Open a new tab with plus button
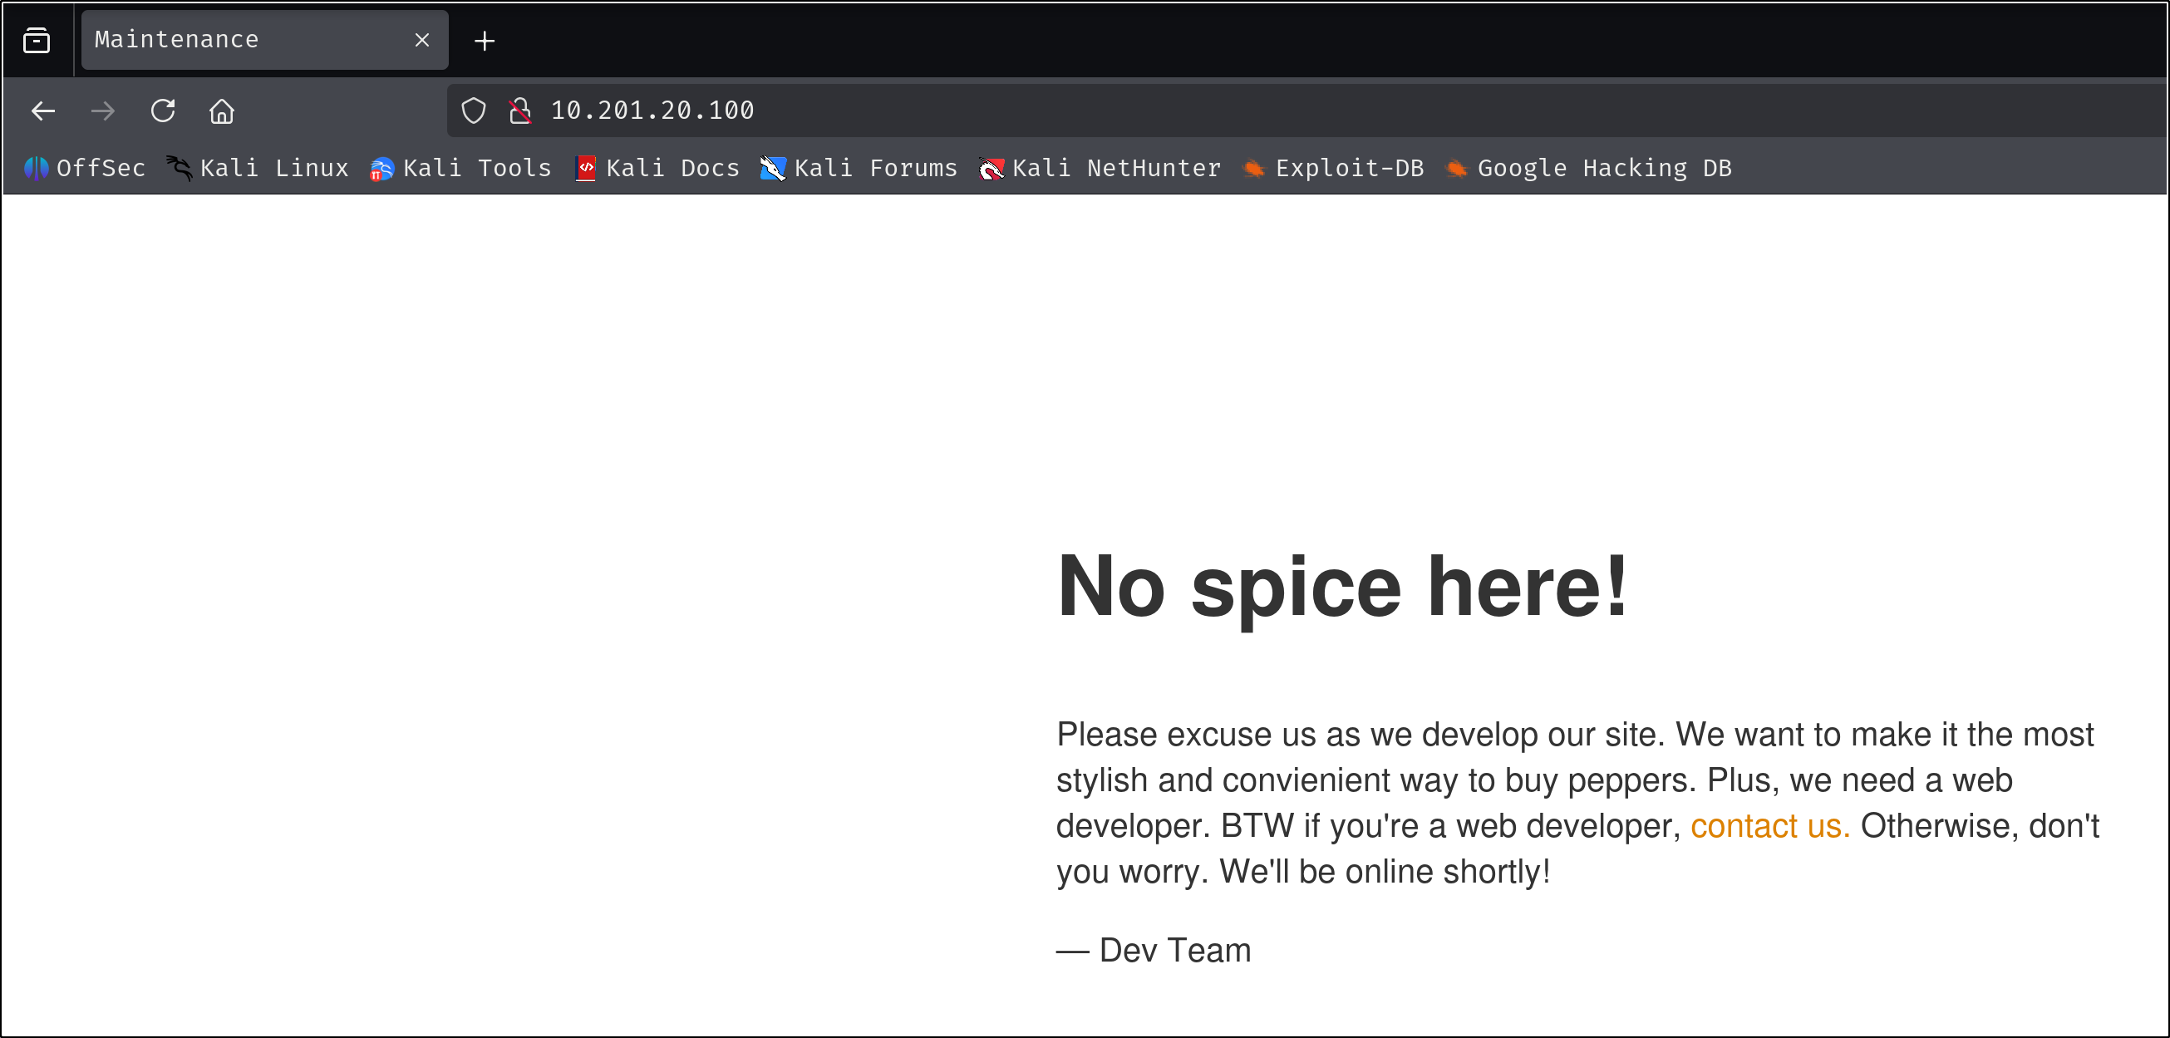The image size is (2170, 1038). tap(485, 41)
